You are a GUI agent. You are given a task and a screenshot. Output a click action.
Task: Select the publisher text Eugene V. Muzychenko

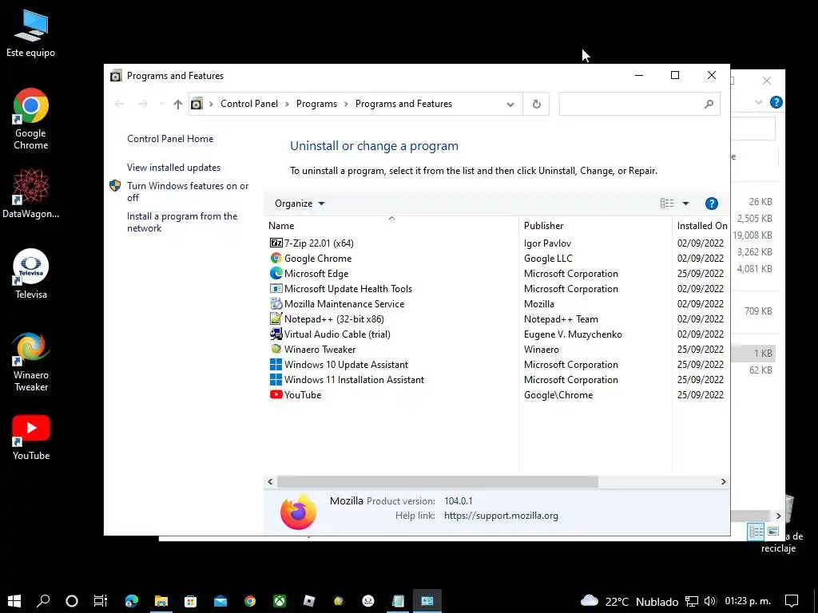(x=573, y=334)
